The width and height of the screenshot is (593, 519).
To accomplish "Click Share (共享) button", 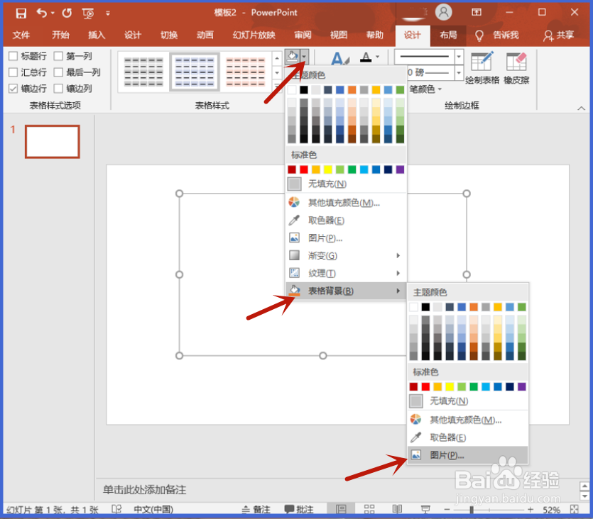I will [559, 35].
